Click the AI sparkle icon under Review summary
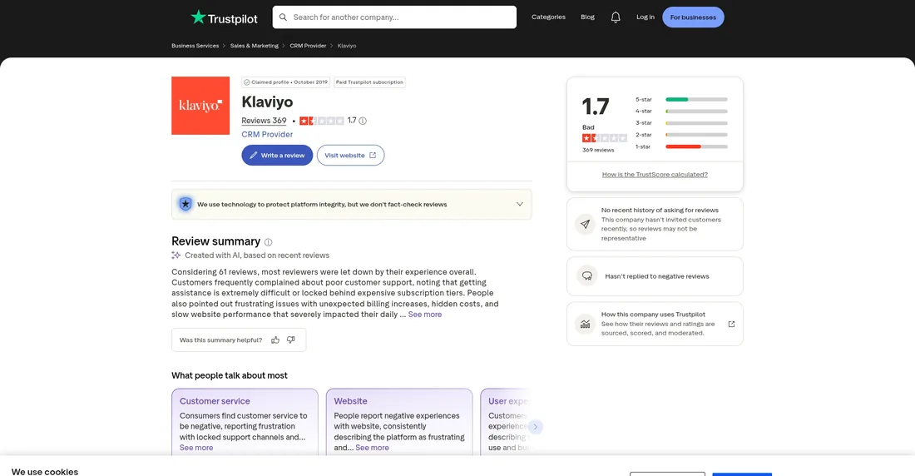 (176, 255)
